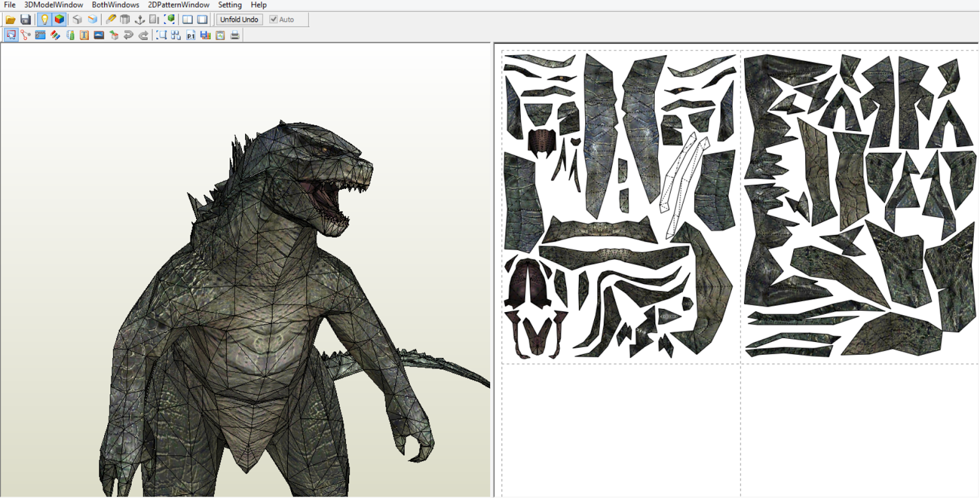
Task: Open the BothWindows menu
Action: [116, 5]
